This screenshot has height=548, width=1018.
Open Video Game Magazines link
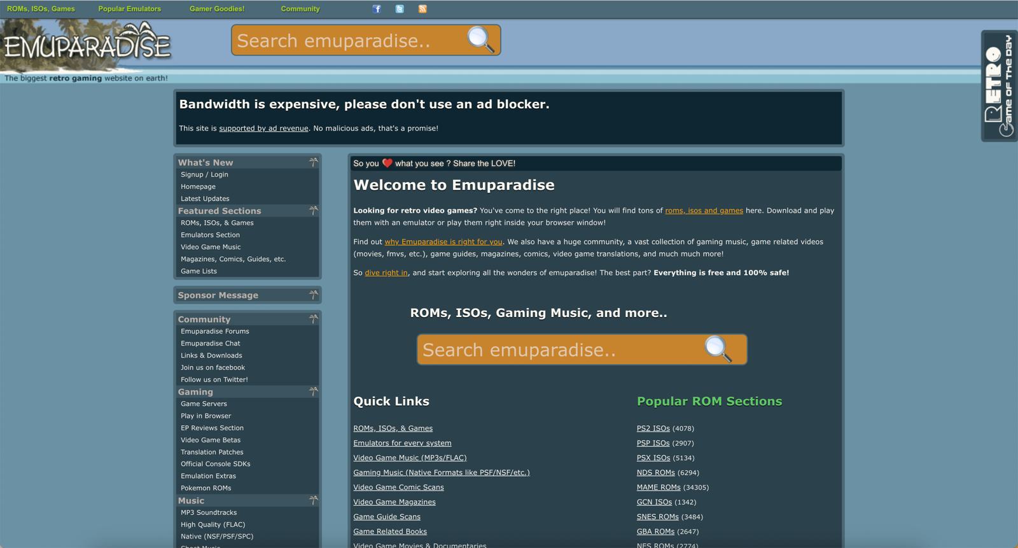coord(394,502)
